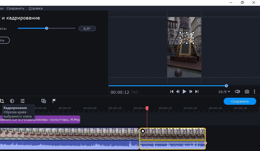The height and width of the screenshot is (151, 260).
Task: Select the yellow highlighted video clip
Action: [x=172, y=134]
